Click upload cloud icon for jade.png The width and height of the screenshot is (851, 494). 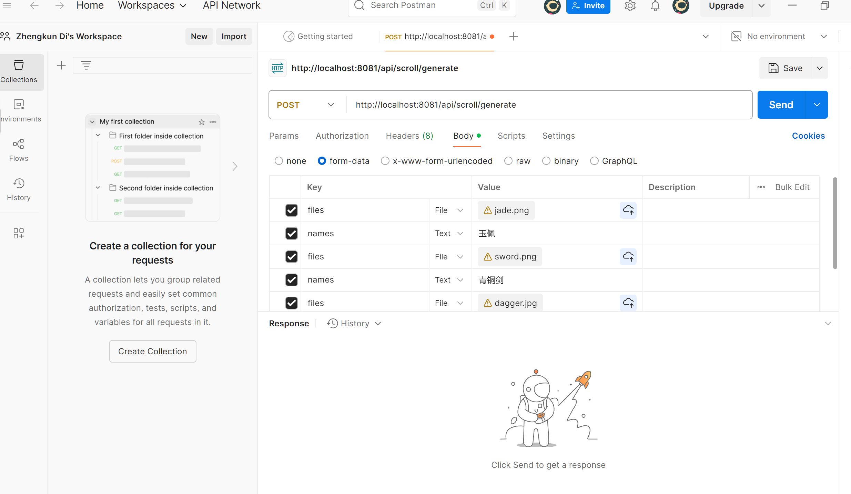(x=628, y=210)
